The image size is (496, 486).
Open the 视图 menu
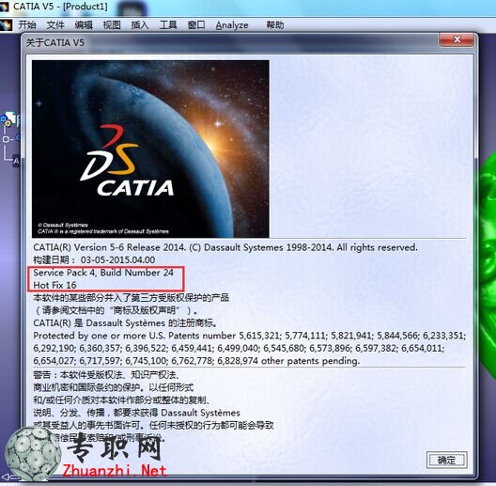tap(112, 25)
